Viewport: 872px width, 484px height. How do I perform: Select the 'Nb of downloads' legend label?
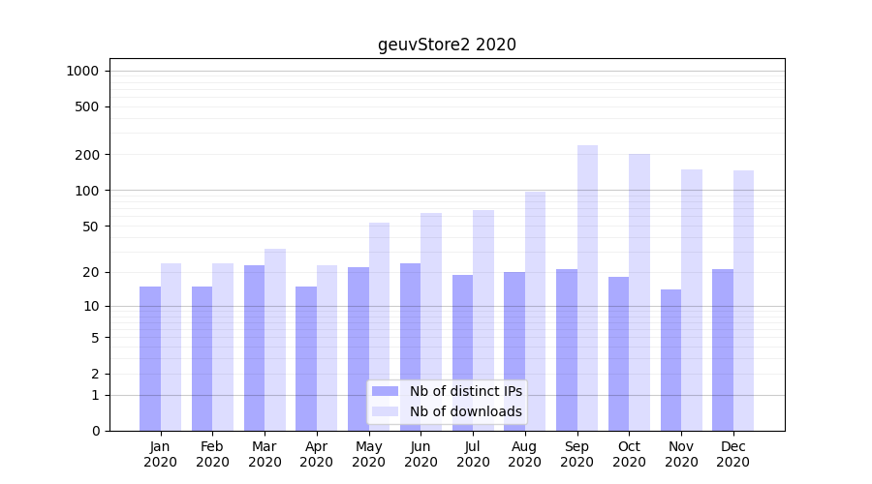coord(465,411)
